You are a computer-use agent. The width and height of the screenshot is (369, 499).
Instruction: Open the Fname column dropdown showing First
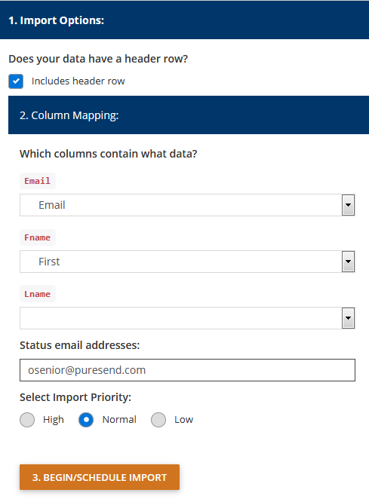tap(187, 262)
